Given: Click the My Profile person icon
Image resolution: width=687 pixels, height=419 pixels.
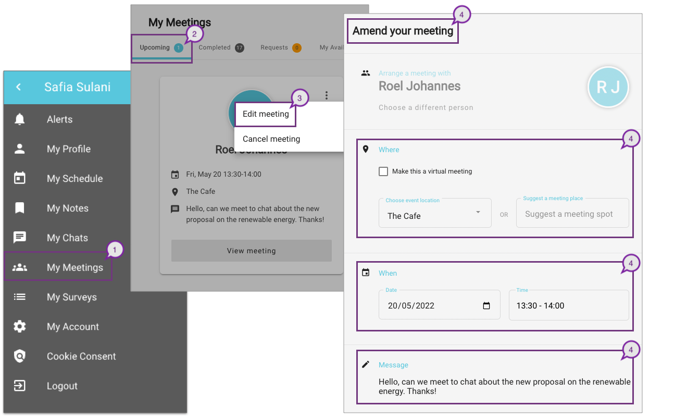Looking at the screenshot, I should click(20, 149).
